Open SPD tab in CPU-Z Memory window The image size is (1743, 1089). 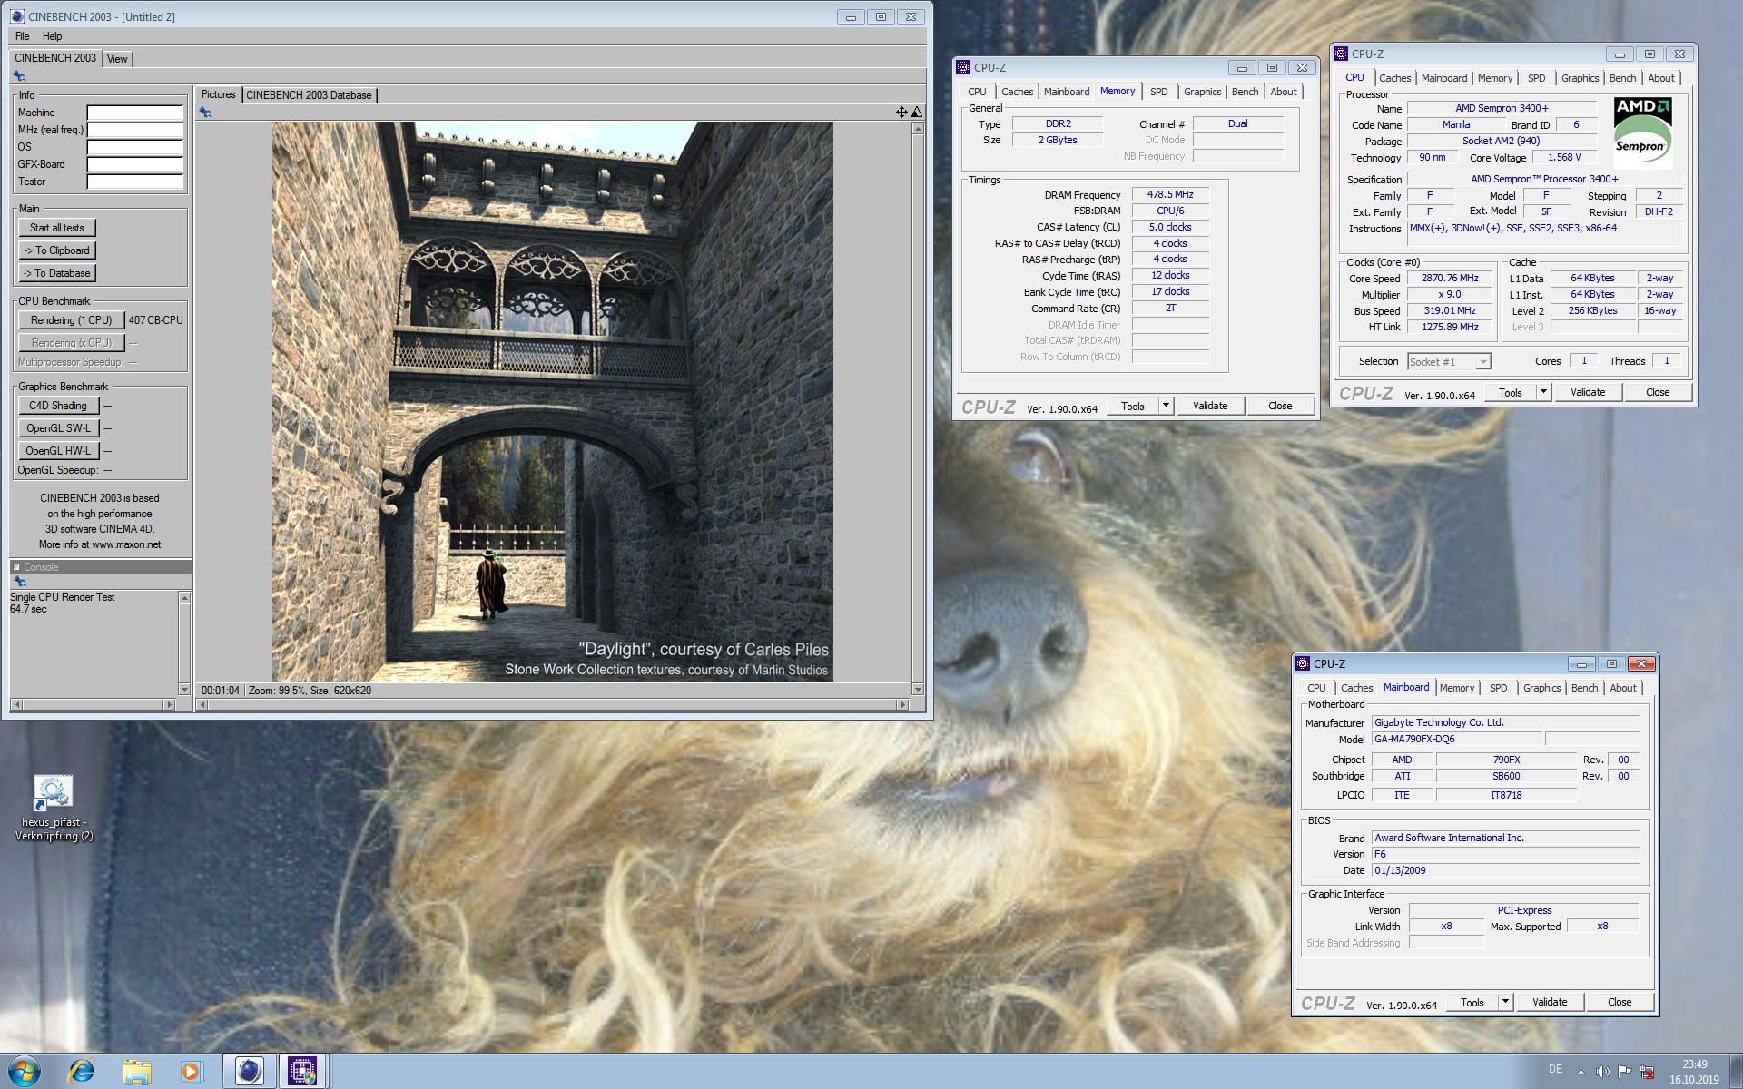coord(1158,92)
